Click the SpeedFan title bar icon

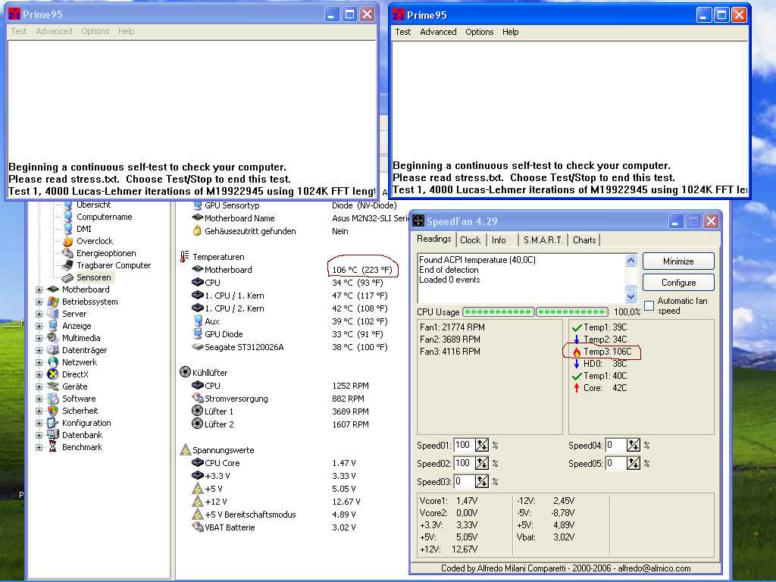coord(418,221)
